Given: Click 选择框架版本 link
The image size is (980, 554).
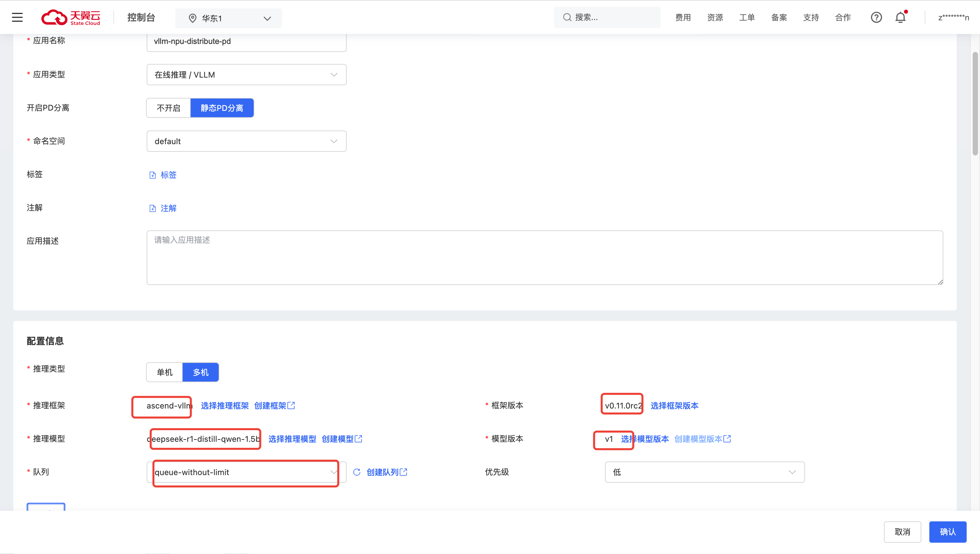Looking at the screenshot, I should pyautogui.click(x=674, y=406).
